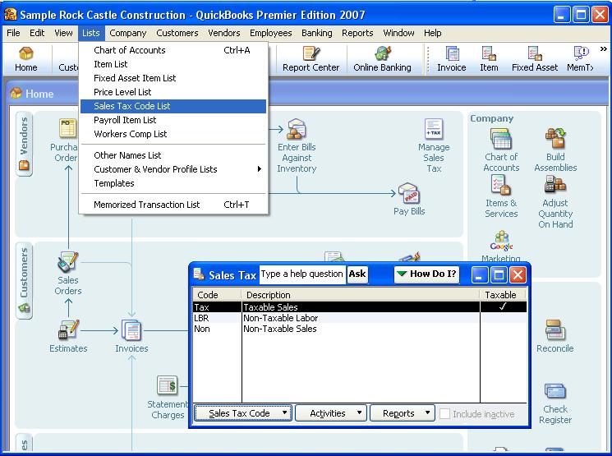Click the Ask help button
This screenshot has width=612, height=456.
(x=357, y=274)
